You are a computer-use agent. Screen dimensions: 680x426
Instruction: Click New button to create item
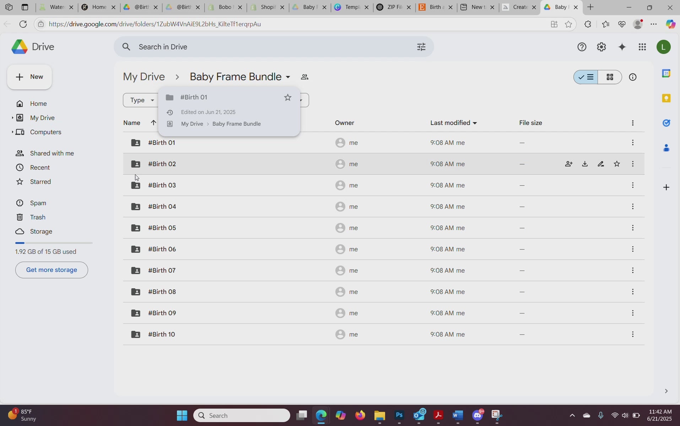coord(29,77)
